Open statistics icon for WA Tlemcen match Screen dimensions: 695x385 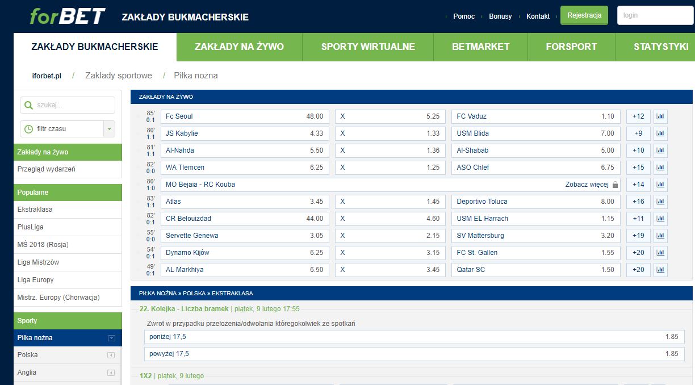click(660, 168)
